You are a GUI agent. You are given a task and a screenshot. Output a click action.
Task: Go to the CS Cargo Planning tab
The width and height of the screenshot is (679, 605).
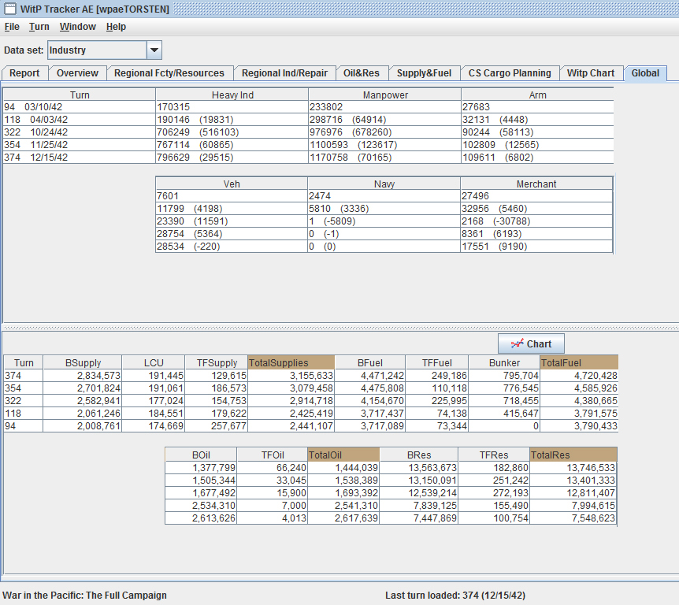[510, 73]
